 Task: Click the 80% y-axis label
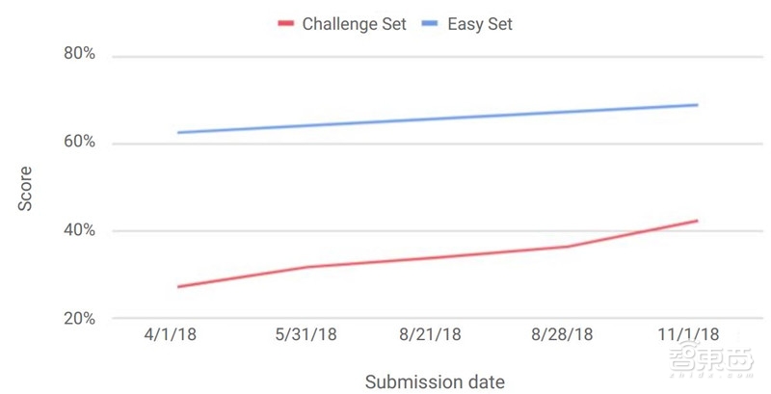point(79,56)
